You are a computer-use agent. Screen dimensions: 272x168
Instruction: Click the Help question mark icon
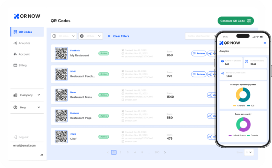click(x=15, y=107)
